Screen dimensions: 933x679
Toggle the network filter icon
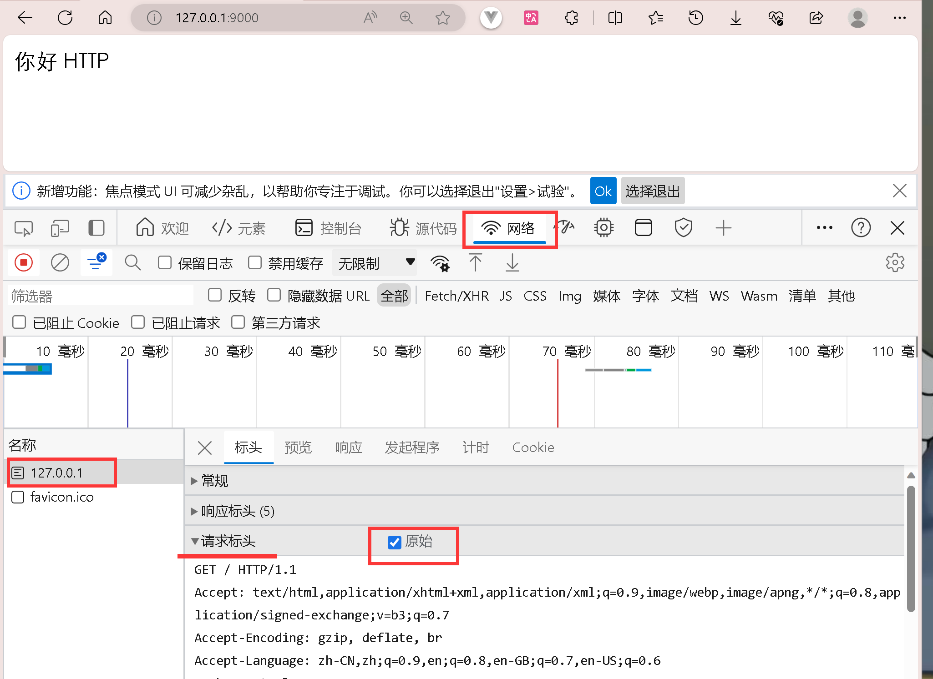point(96,262)
